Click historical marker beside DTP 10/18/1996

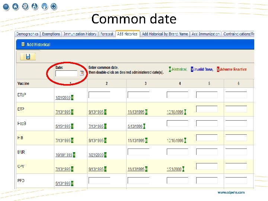point(185,112)
